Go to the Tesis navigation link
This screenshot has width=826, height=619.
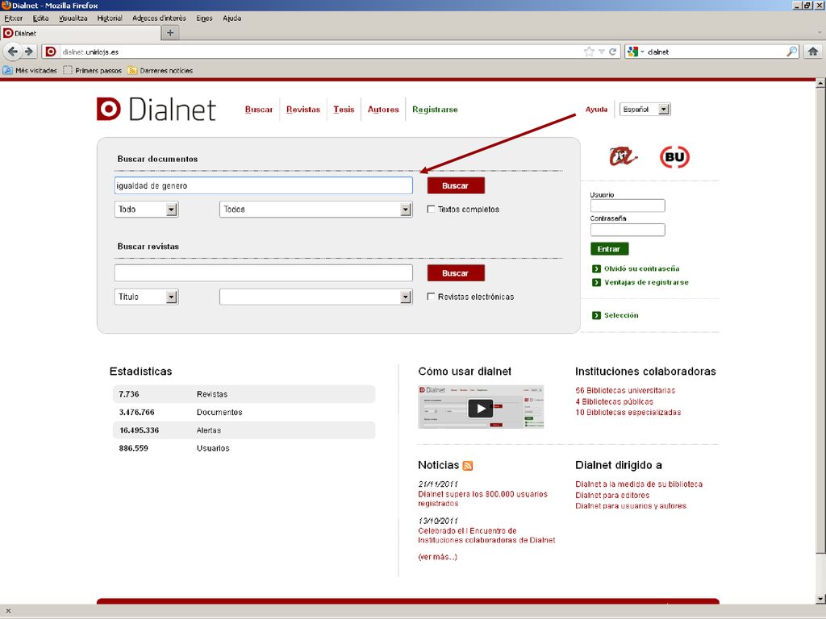click(x=344, y=110)
